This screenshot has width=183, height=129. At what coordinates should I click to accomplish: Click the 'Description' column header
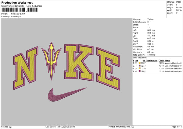[x=152, y=61]
